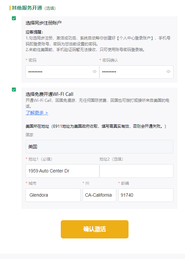This screenshot has width=185, height=259.
Task: Uncheck the sync account registration checkbox
Action: pyautogui.click(x=14, y=18)
